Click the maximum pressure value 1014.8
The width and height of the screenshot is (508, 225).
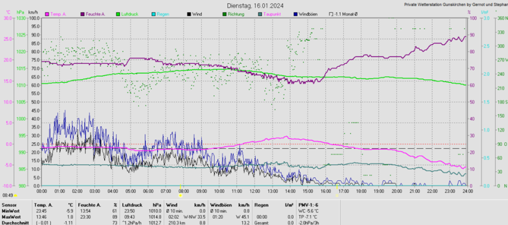tap(155, 216)
